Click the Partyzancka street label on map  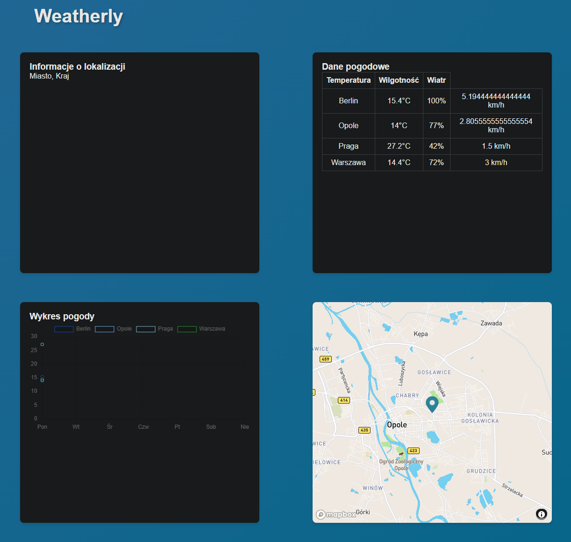point(344,380)
